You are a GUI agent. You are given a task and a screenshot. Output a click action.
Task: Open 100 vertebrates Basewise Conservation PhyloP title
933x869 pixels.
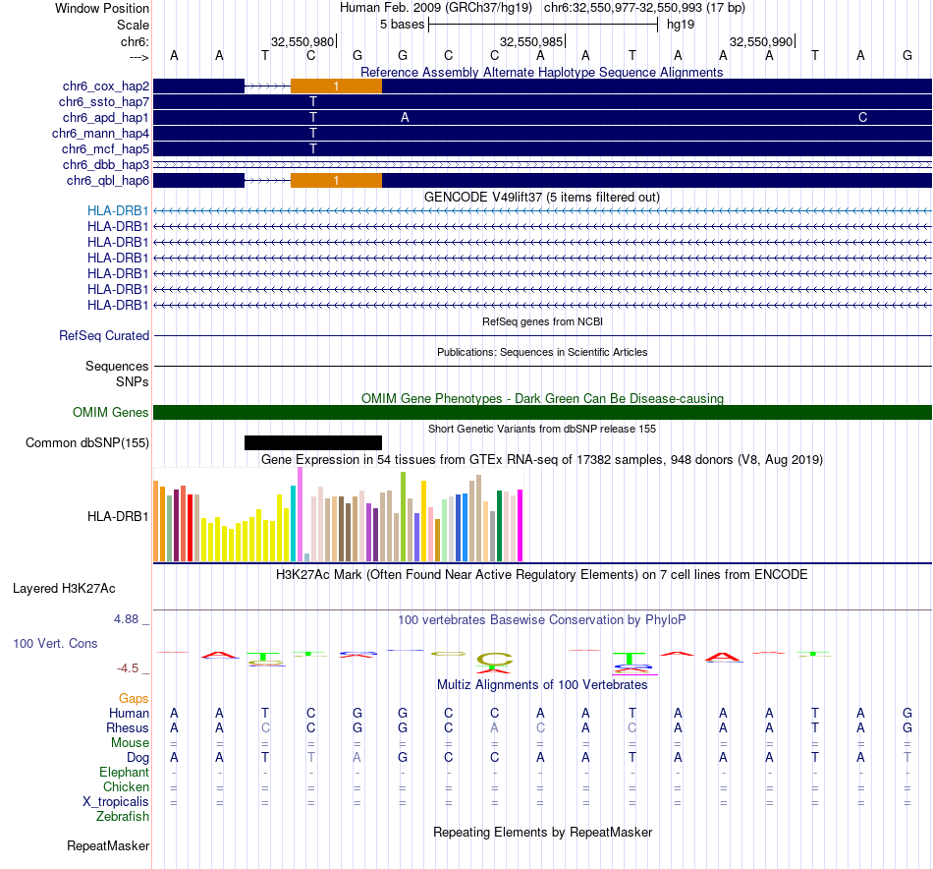pos(542,620)
